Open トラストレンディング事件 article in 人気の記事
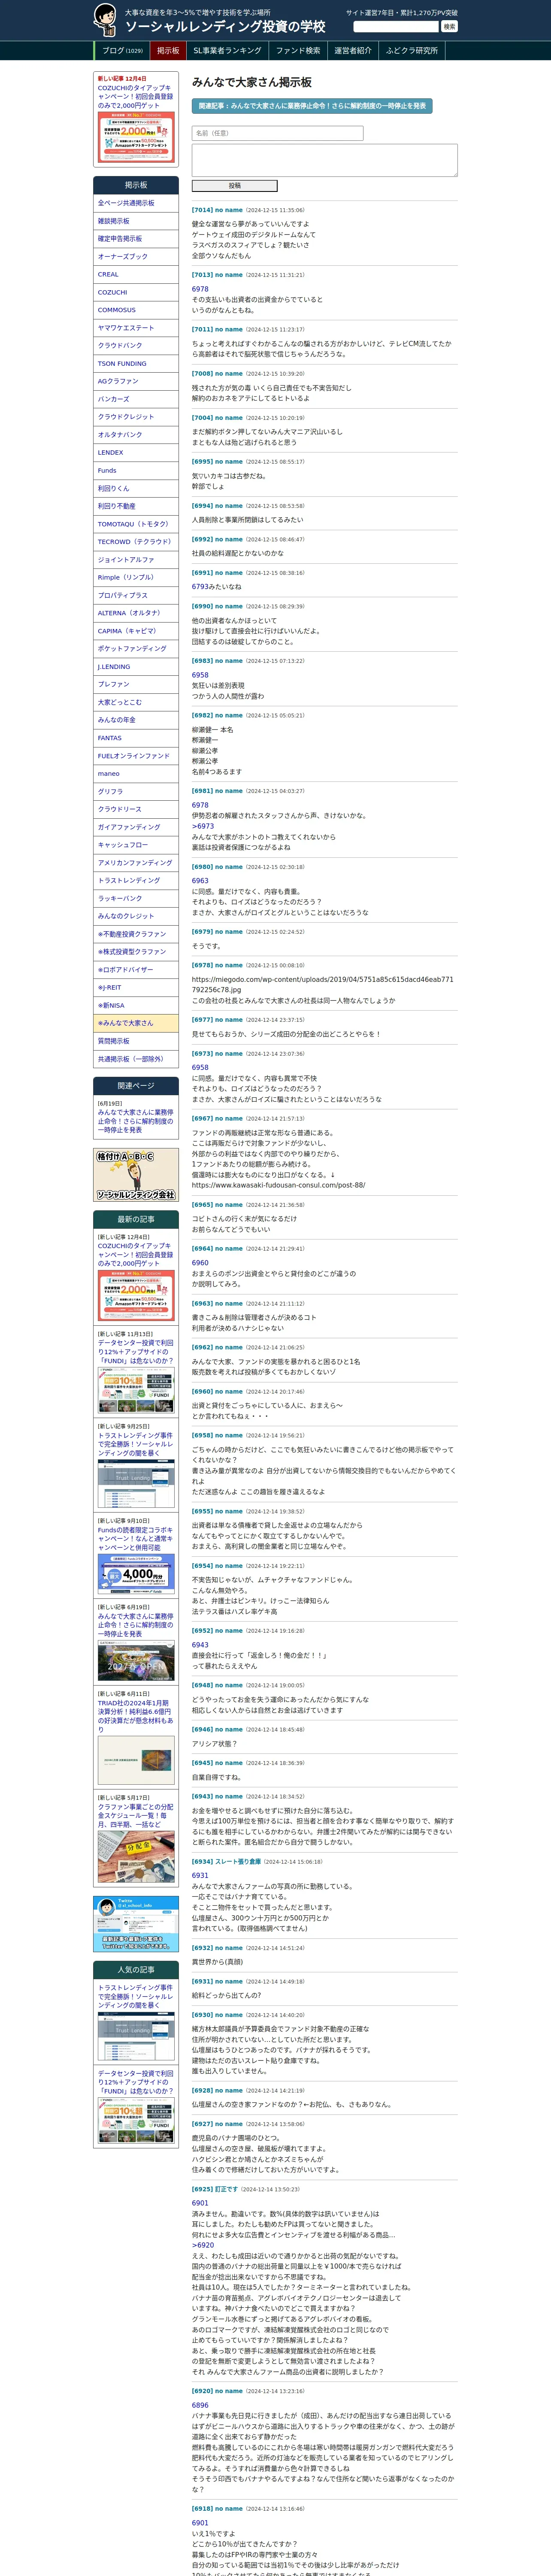This screenshot has width=551, height=2576. point(135,1997)
